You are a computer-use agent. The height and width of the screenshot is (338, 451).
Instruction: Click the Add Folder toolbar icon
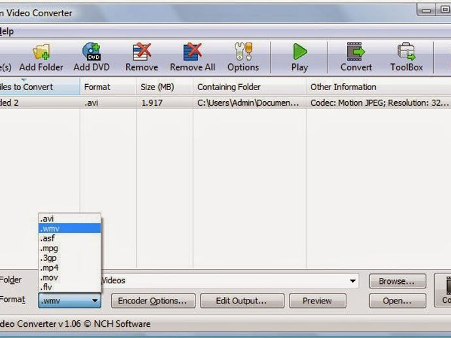[x=41, y=57]
